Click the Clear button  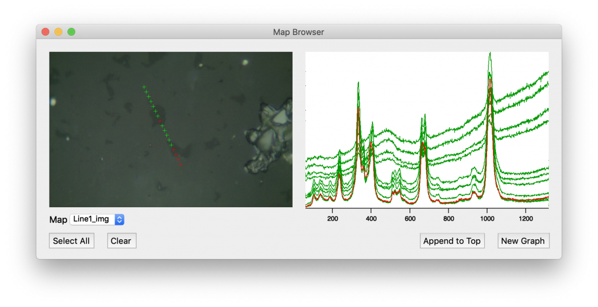click(121, 241)
